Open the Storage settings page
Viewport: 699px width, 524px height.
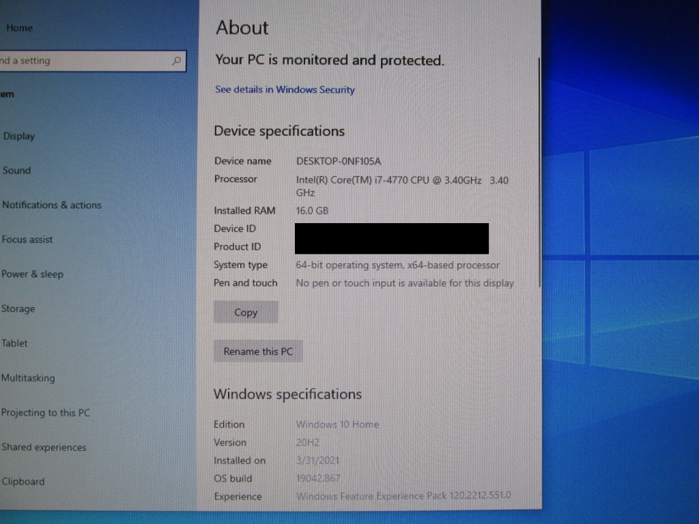pos(18,309)
